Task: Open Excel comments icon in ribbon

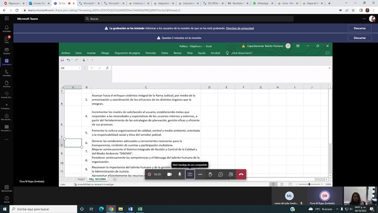Action: click(328, 53)
